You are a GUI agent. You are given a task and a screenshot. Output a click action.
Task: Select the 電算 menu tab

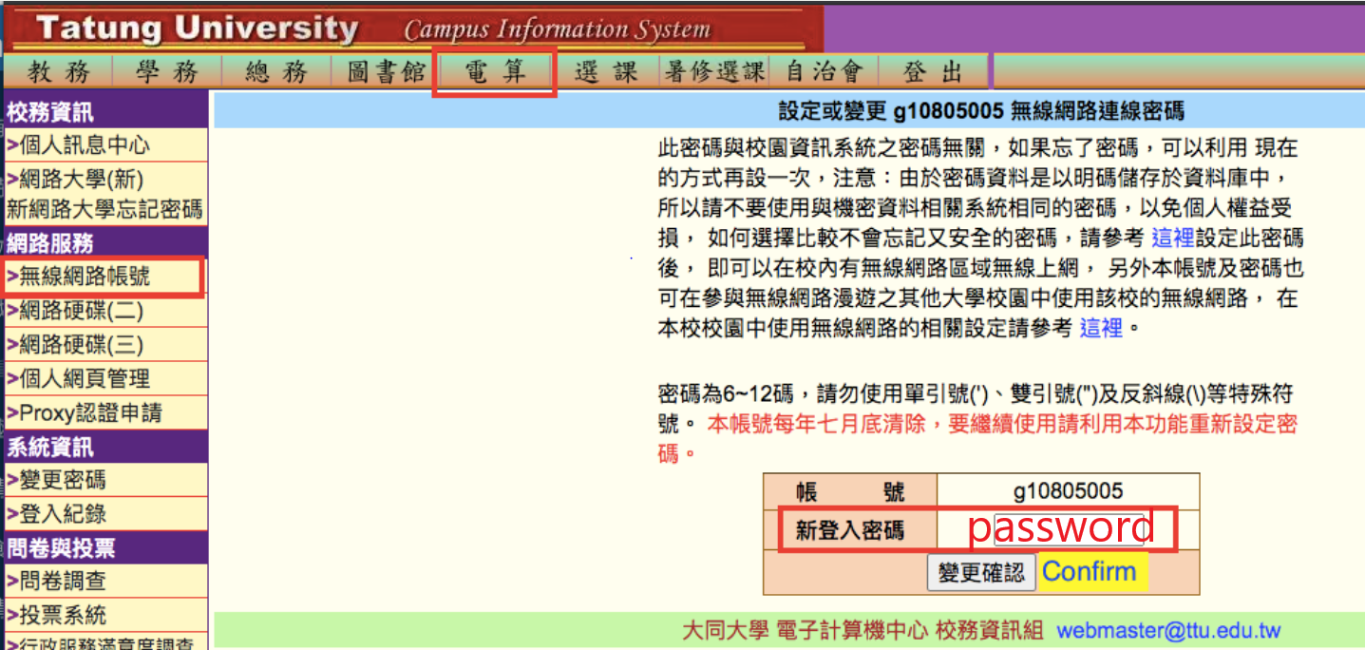(x=494, y=72)
